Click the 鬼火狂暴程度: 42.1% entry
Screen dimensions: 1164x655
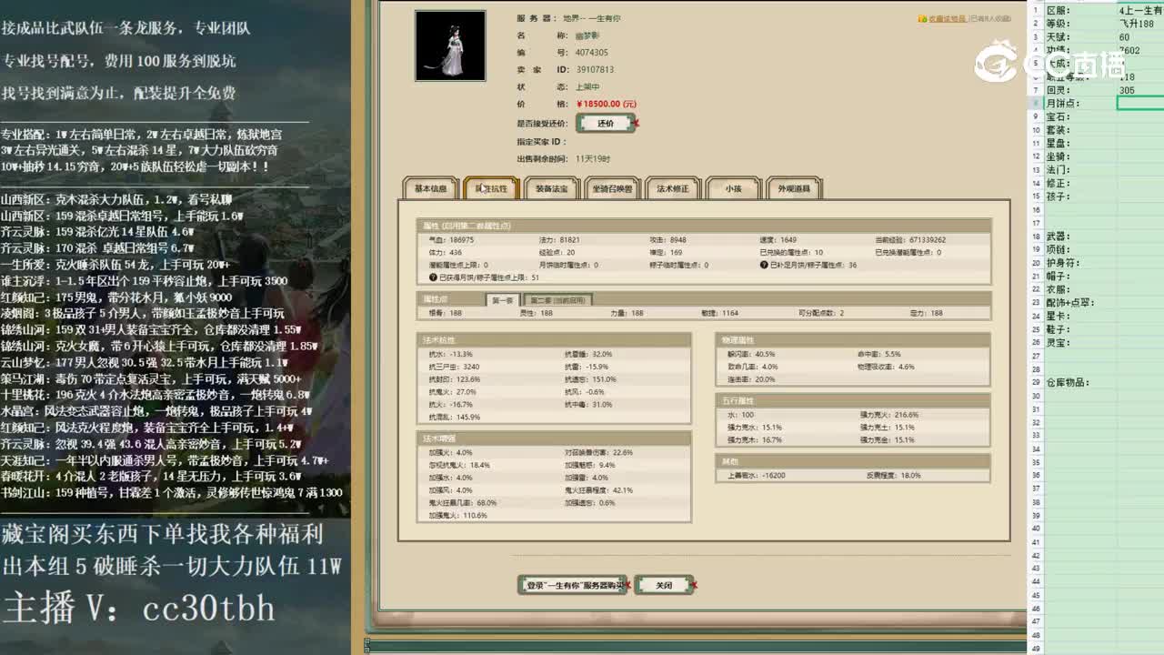598,490
